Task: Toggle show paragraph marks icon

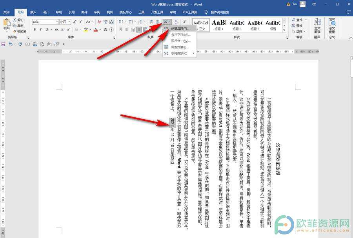Action: (185, 22)
